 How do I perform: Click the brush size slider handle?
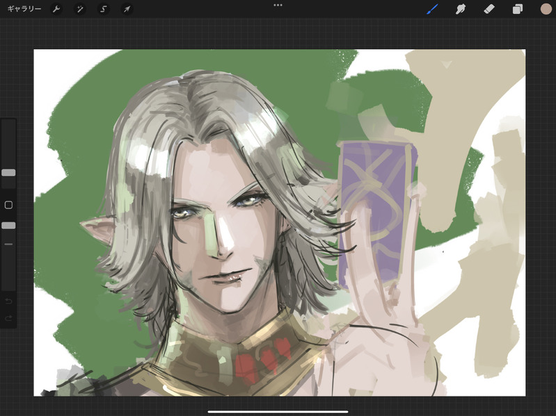8,173
